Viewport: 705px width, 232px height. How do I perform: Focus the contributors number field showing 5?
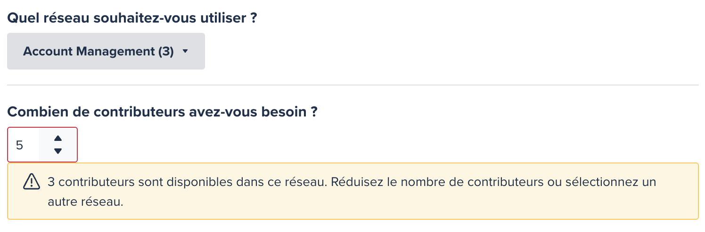(24, 145)
